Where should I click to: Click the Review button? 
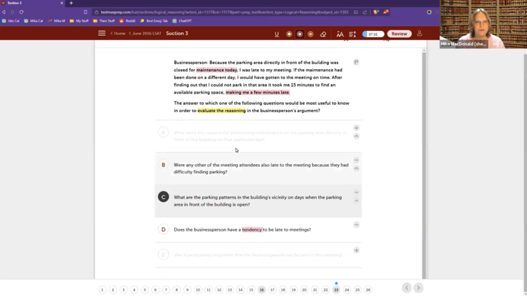click(x=398, y=34)
